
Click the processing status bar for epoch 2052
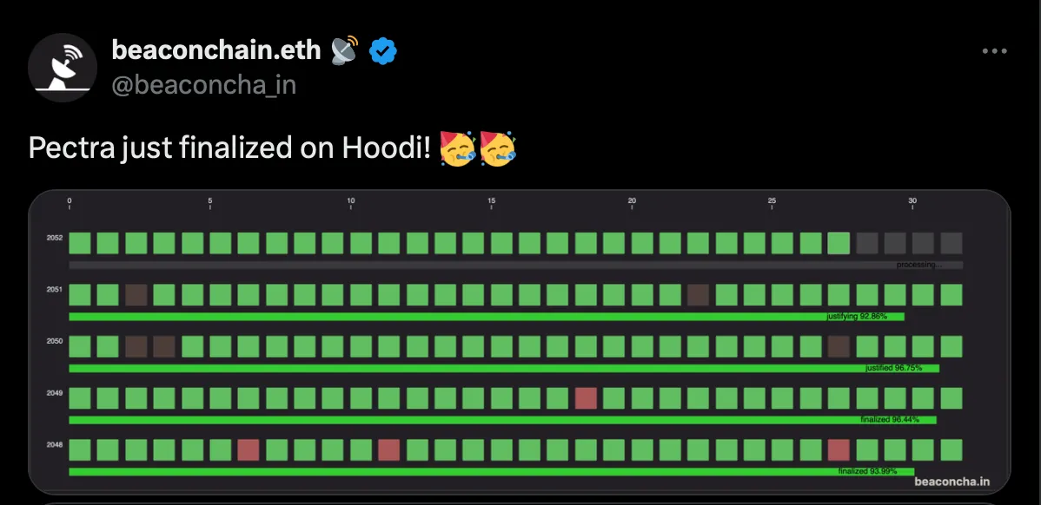[516, 266]
